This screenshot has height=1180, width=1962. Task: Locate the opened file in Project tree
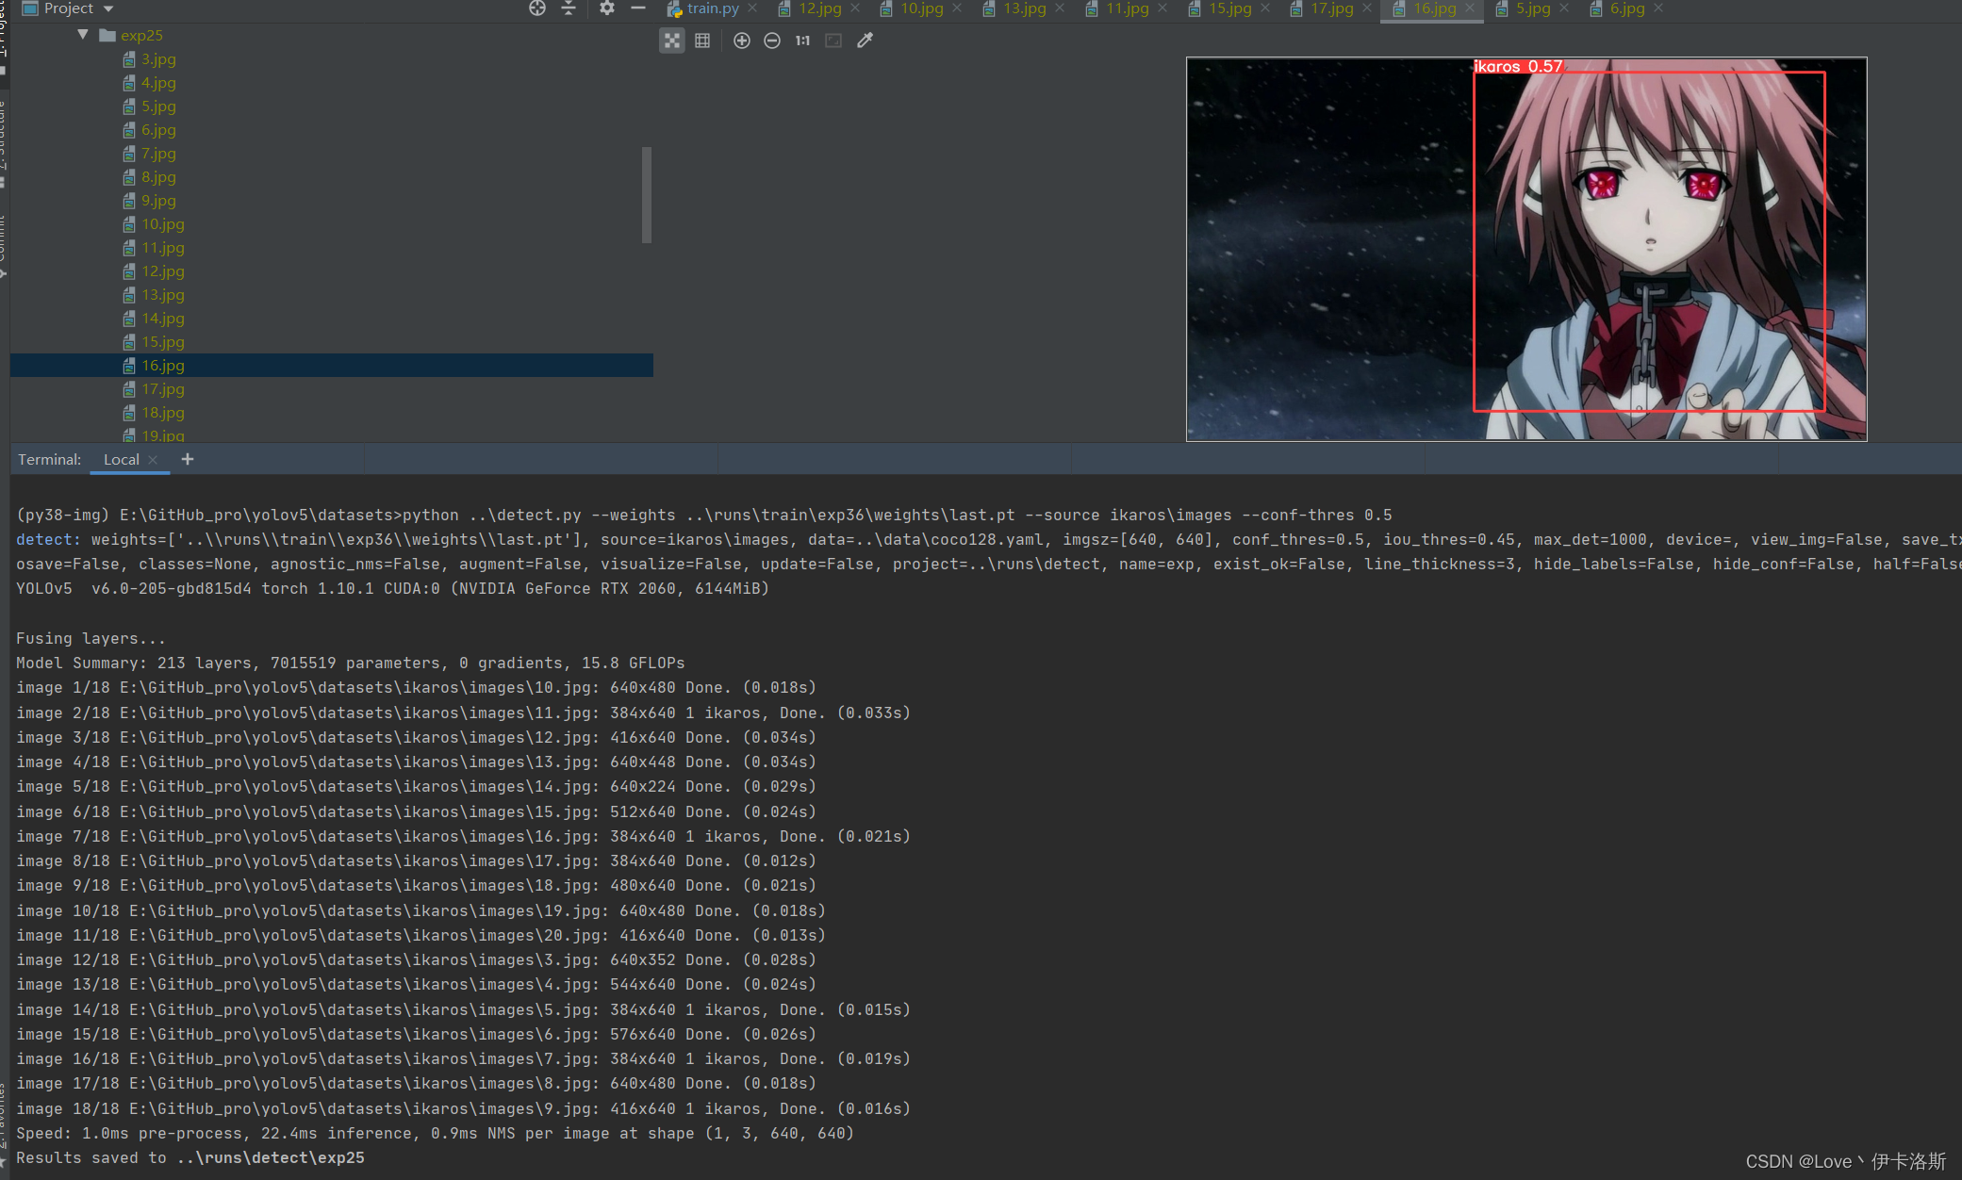pyautogui.click(x=537, y=8)
